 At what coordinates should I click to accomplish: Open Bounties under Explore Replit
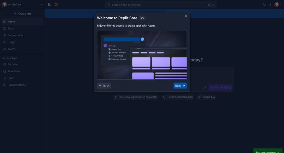coord(23,64)
